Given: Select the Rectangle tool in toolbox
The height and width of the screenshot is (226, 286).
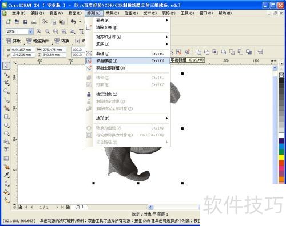Looking at the screenshot, I should pos(6,116).
